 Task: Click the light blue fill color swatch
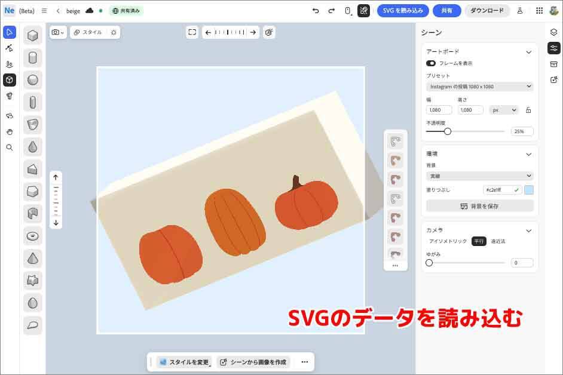click(x=529, y=190)
